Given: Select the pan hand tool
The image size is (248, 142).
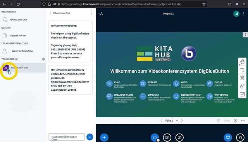Looking at the screenshot, I should [x=242, y=62].
